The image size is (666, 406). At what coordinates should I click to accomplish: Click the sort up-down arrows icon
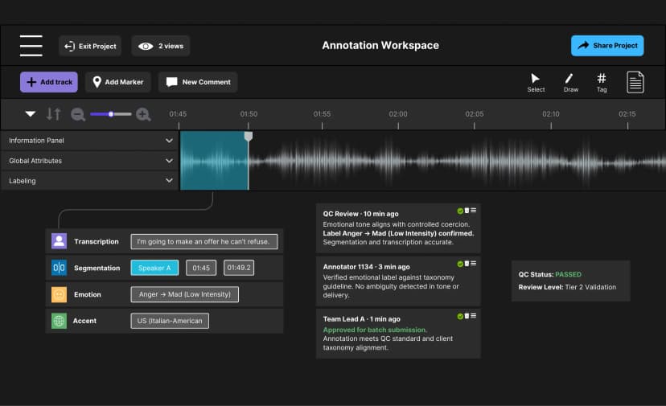(54, 114)
